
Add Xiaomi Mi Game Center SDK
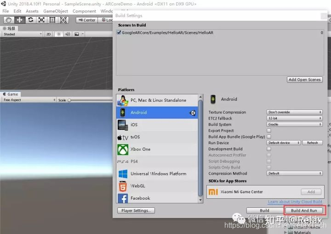[311, 192]
